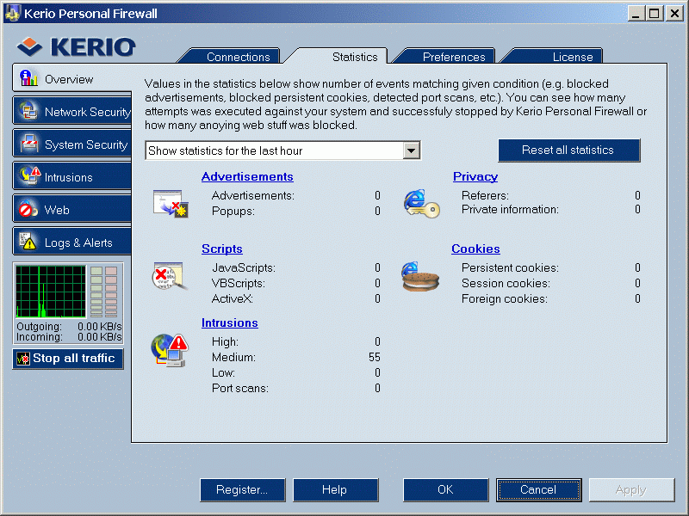Click the Overview bar-chart icon
The width and height of the screenshot is (689, 516).
click(x=28, y=78)
